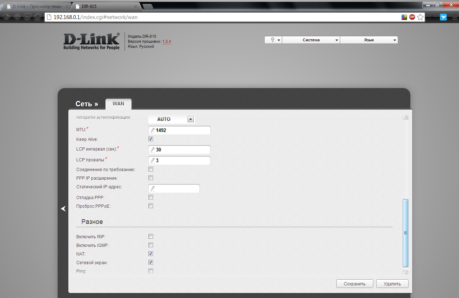
Task: Click the white collapse arrow on left edge
Action: click(63, 208)
